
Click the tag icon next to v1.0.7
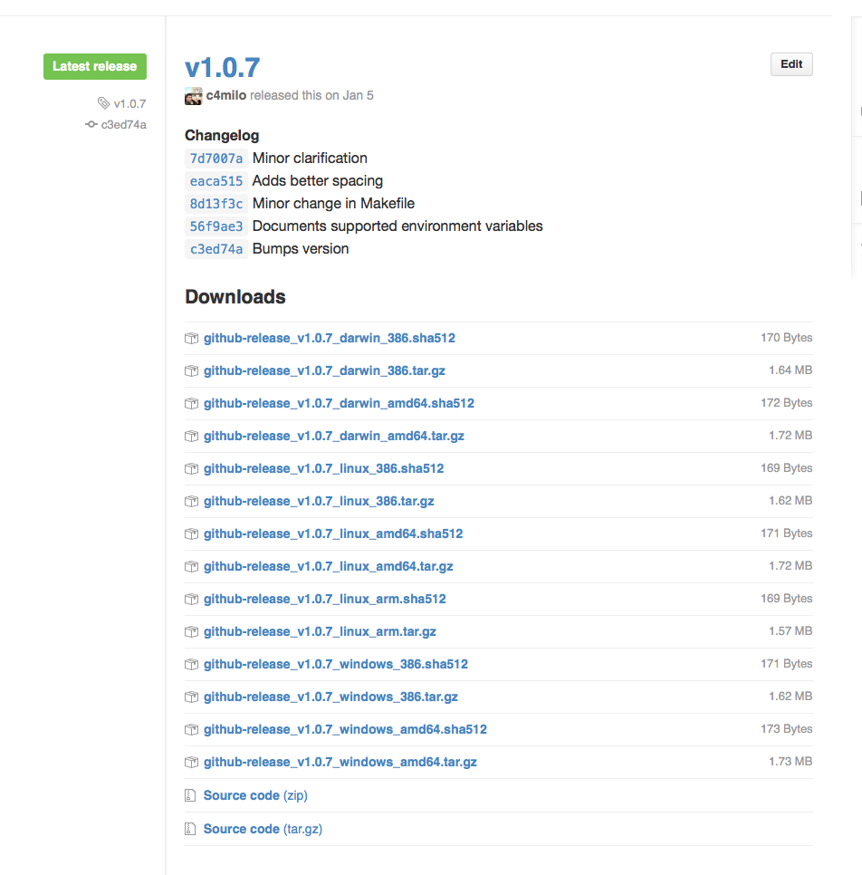click(104, 103)
